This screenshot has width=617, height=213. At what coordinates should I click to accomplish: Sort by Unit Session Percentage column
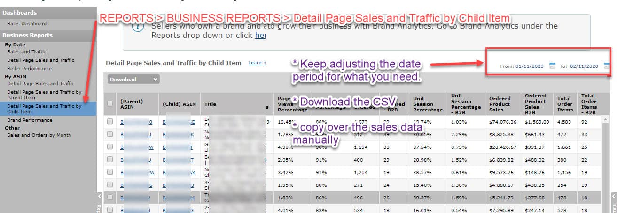pos(428,103)
